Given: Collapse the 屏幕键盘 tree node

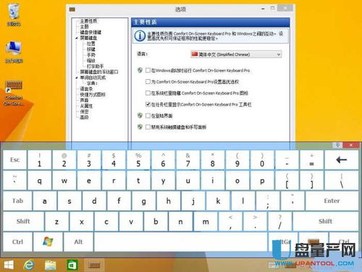Looking at the screenshot, I should pyautogui.click(x=77, y=38).
